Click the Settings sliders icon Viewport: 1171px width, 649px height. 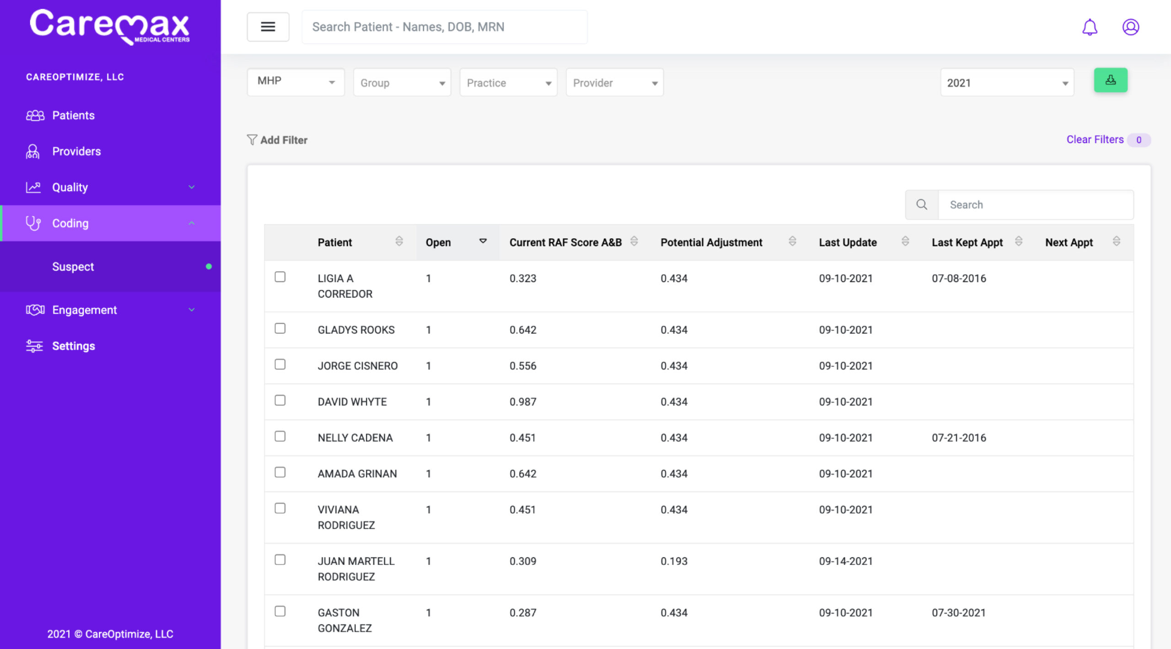pyautogui.click(x=34, y=346)
